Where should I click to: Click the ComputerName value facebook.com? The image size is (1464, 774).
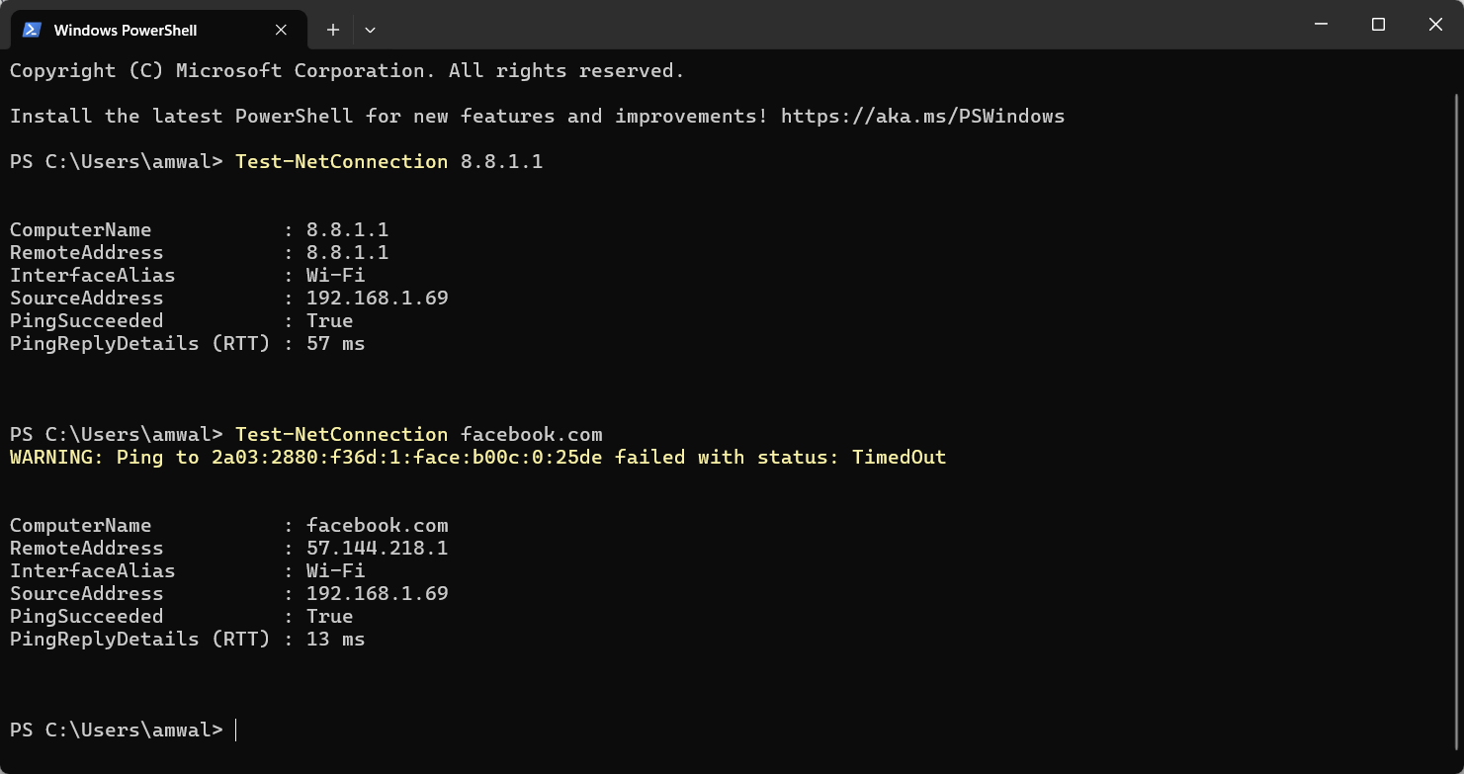point(377,526)
